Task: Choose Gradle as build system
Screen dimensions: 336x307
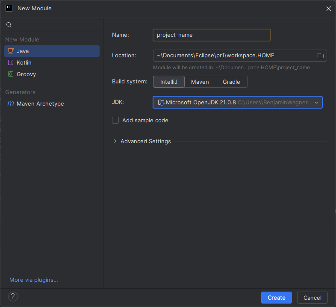Action: (231, 82)
